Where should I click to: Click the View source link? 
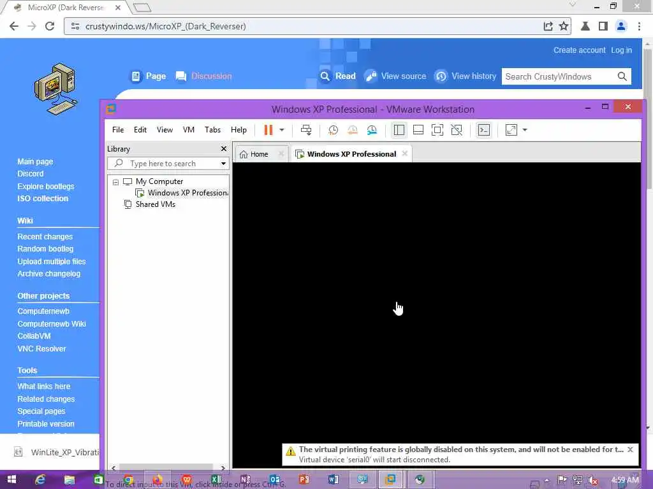tap(395, 76)
